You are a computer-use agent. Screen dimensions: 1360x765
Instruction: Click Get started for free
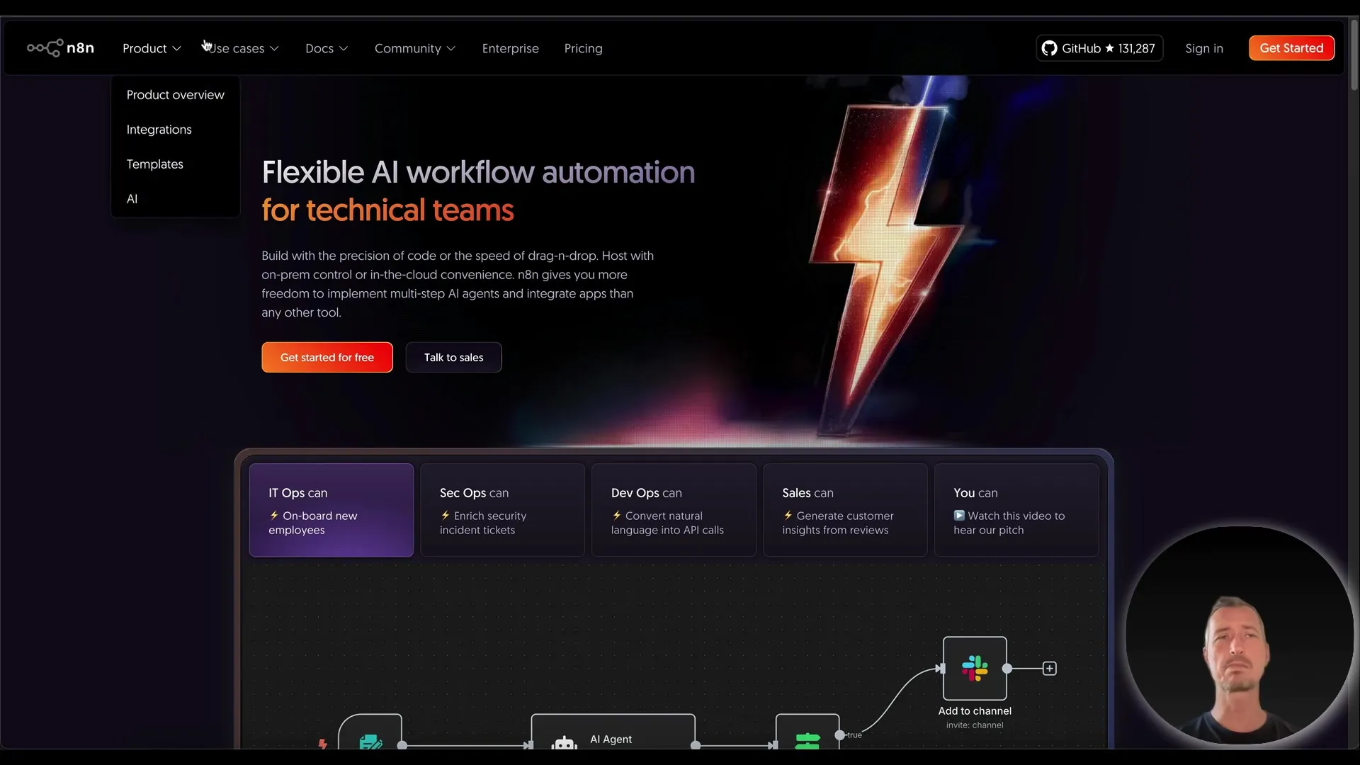point(327,357)
